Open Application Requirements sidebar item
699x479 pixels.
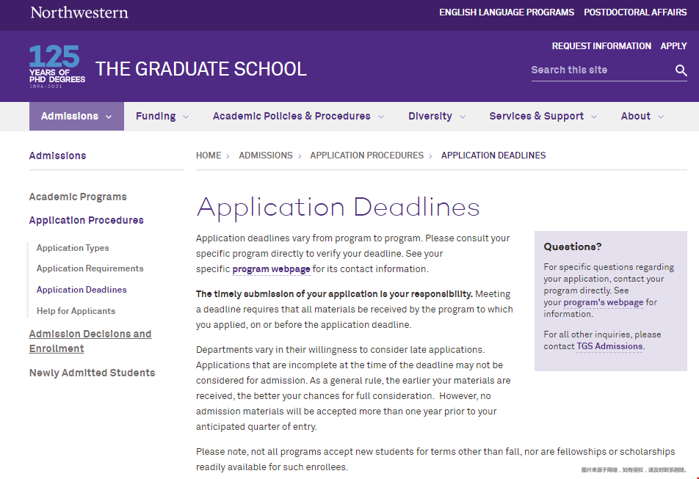click(90, 268)
